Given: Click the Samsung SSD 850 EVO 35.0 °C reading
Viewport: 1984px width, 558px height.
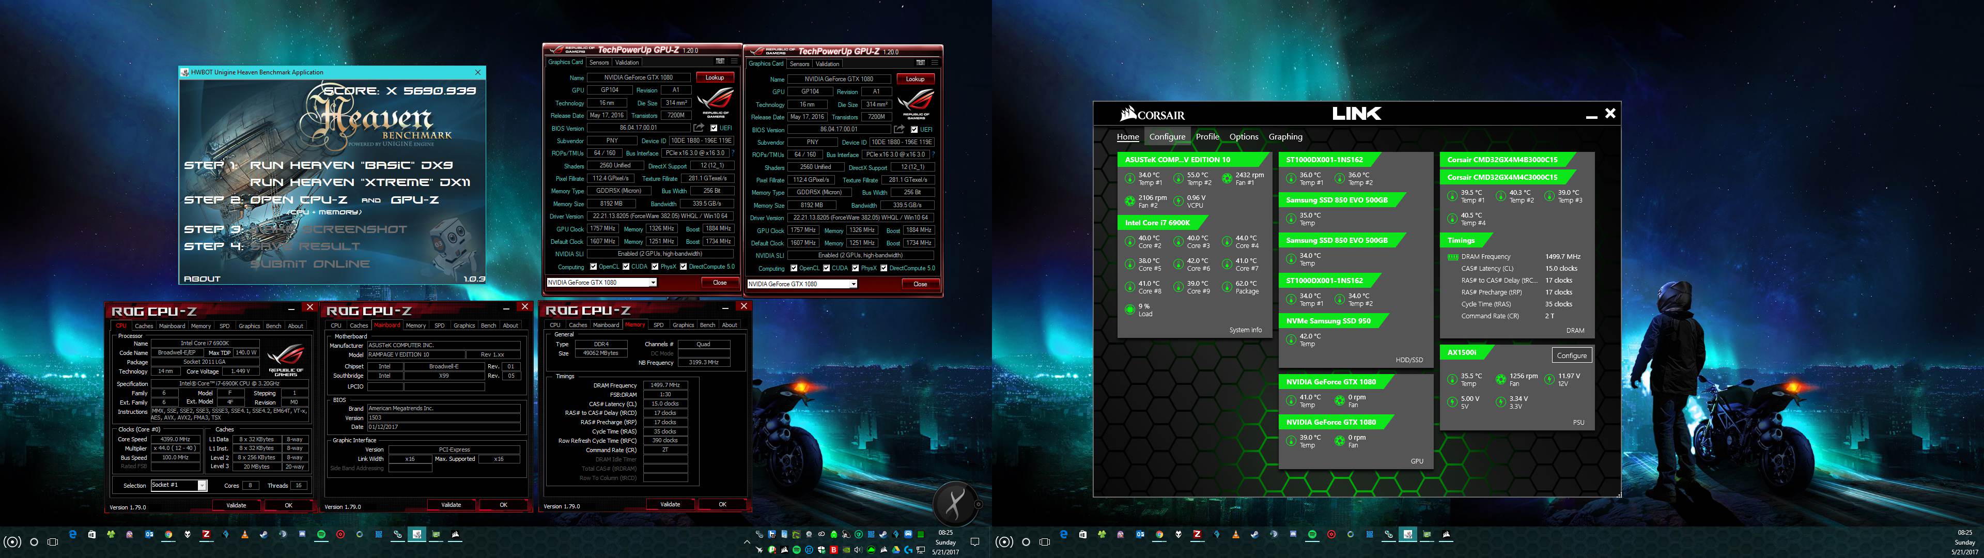Looking at the screenshot, I should click(x=1309, y=216).
